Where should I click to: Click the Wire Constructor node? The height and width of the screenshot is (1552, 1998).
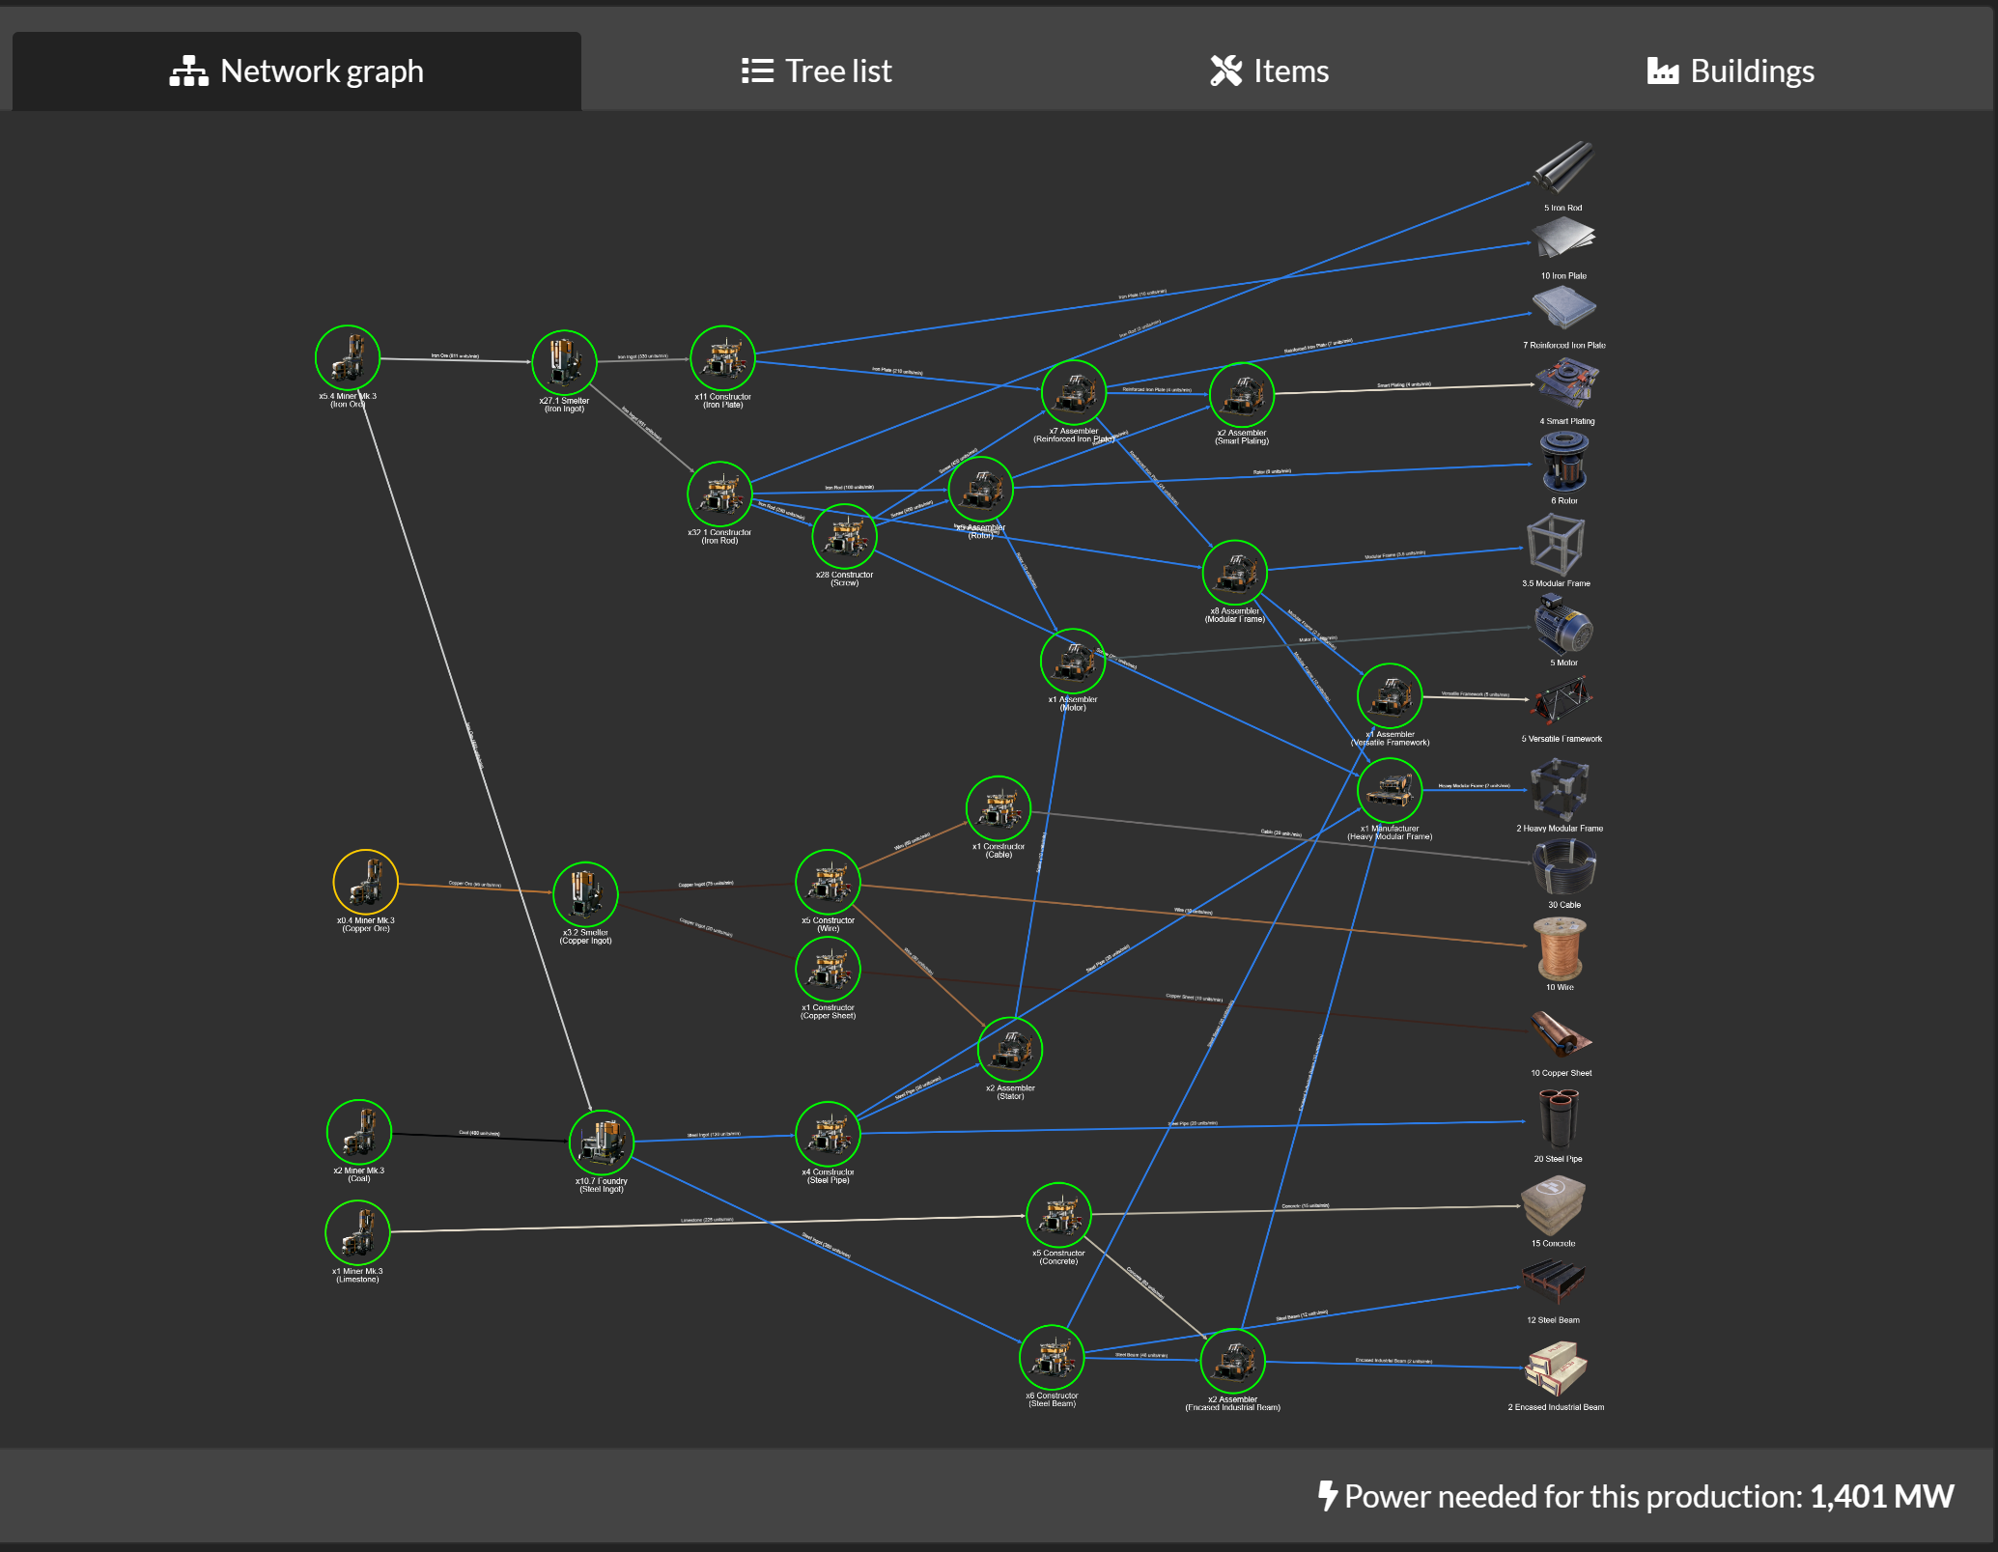[x=828, y=882]
